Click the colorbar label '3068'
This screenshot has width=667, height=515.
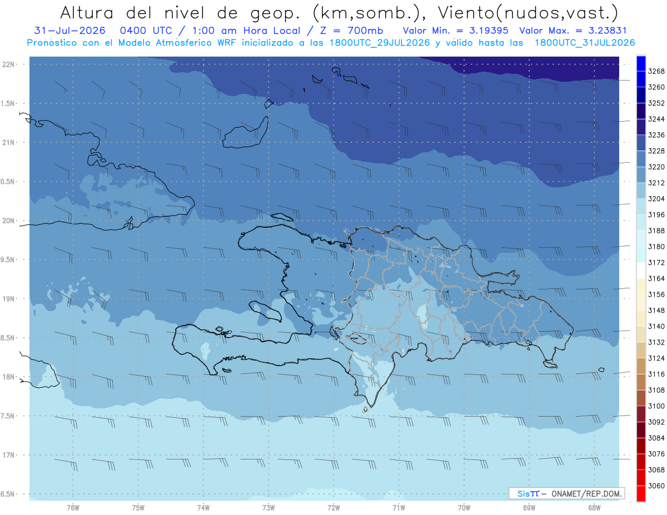tap(656, 470)
